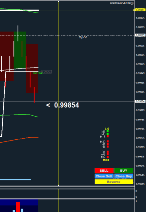Click the 0.99585 value on the price scale
This screenshot has height=212, width=146.
point(140,184)
